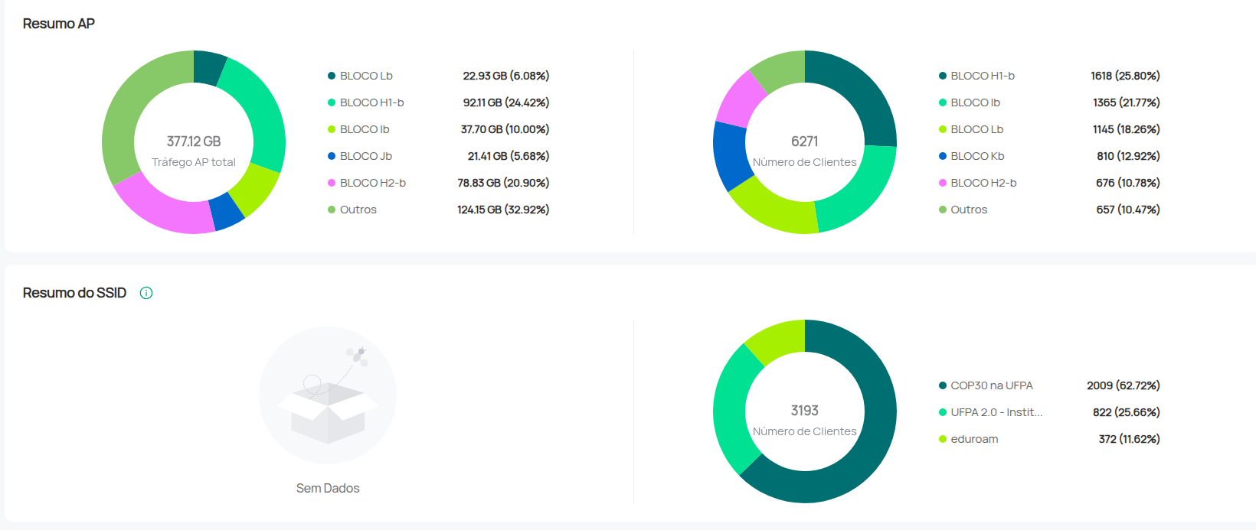Click the info icon beside Resumo do SSID
1256x530 pixels.
146,293
